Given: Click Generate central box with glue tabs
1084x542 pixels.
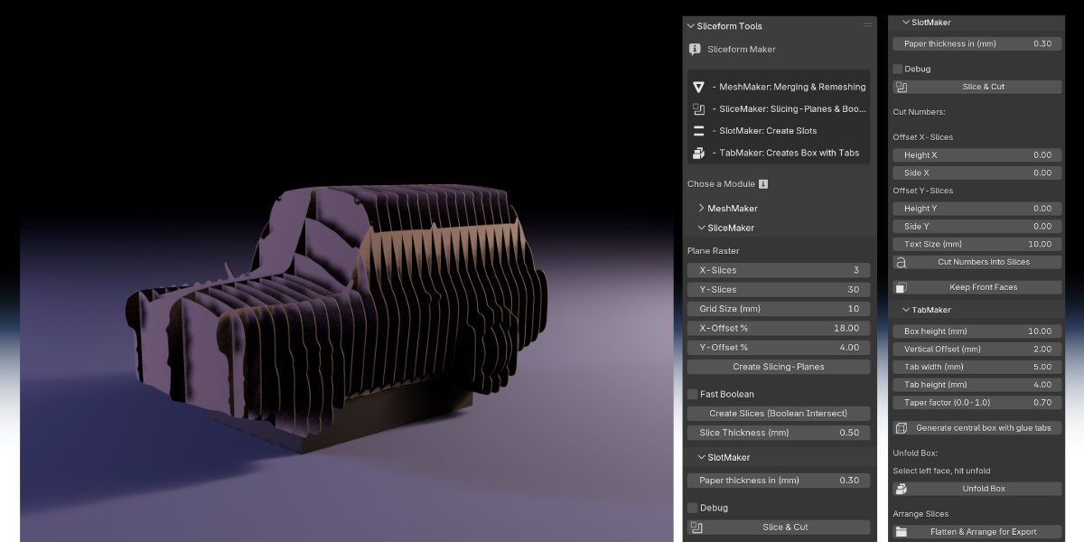Looking at the screenshot, I should (976, 428).
